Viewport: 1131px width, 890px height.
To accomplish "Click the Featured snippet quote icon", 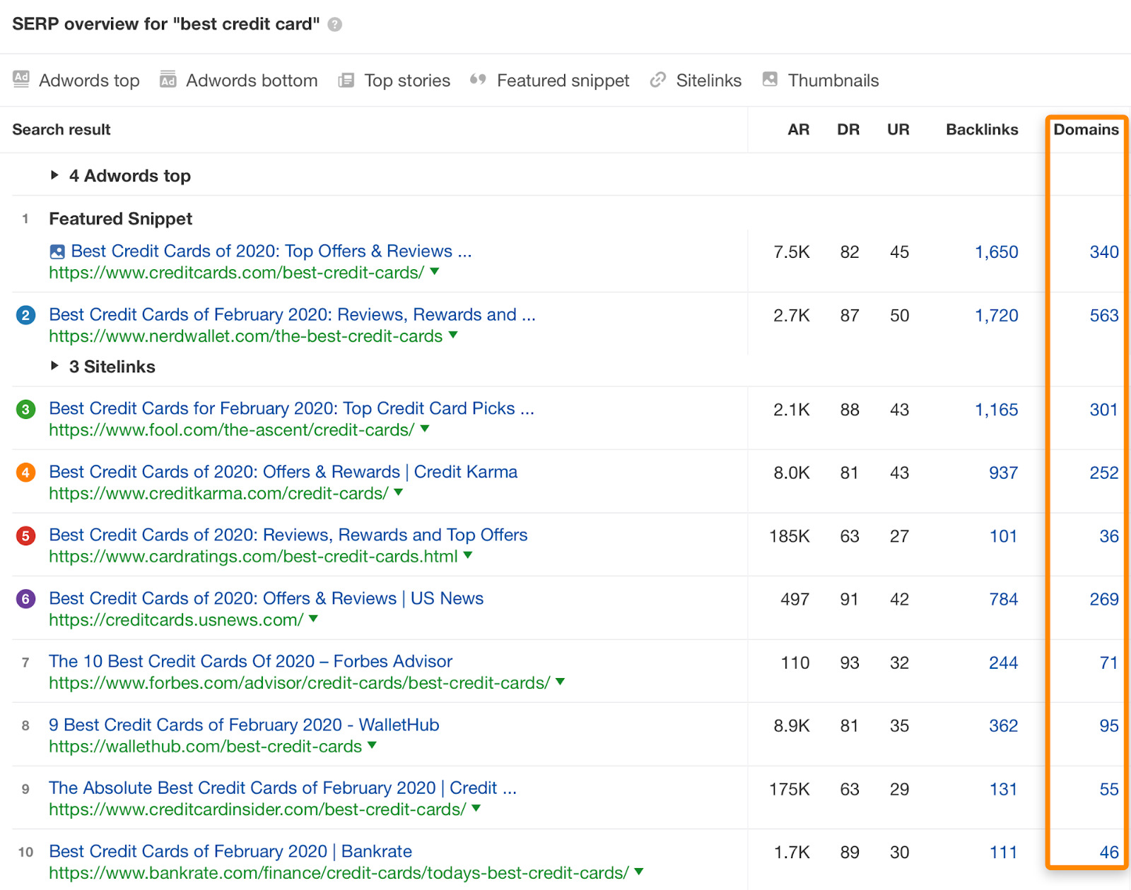I will (476, 80).
